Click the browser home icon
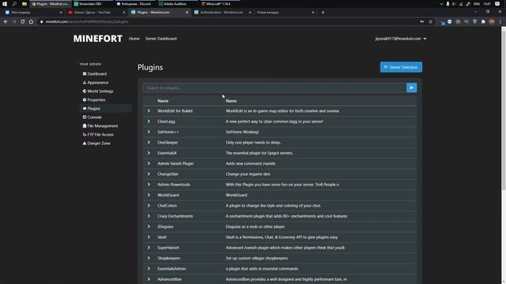Viewport: 506px width, 284px height. [x=31, y=21]
